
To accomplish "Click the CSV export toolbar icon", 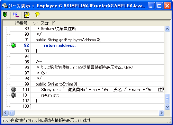I will 16,15.
